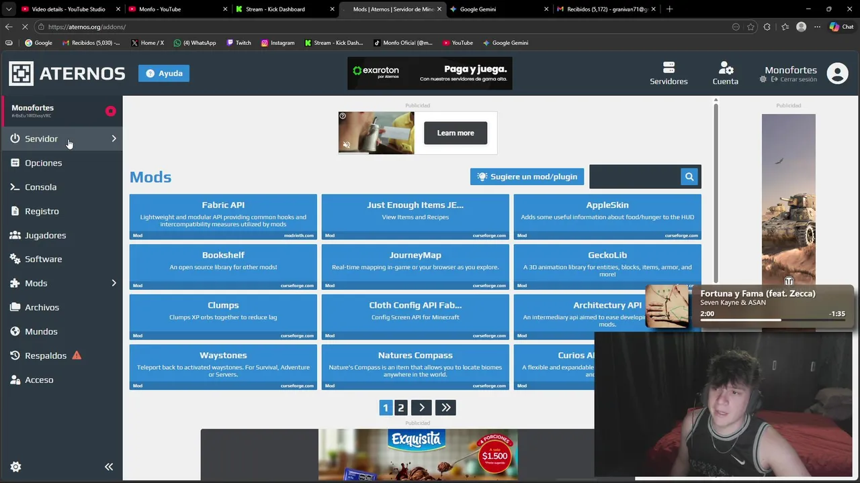Switch to Monfo - YouTube tab
Screen dimensions: 860x483
pyautogui.click(x=176, y=9)
